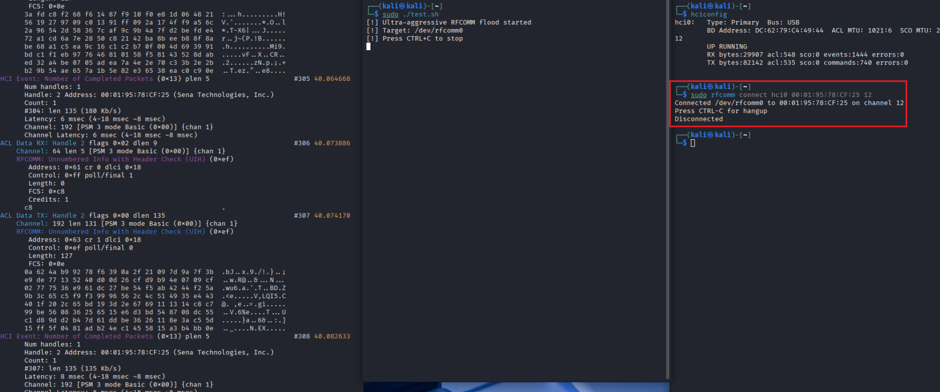The width and height of the screenshot is (940, 392).
Task: Click the underlined sudo before rfcomm connect
Action: tap(698, 95)
